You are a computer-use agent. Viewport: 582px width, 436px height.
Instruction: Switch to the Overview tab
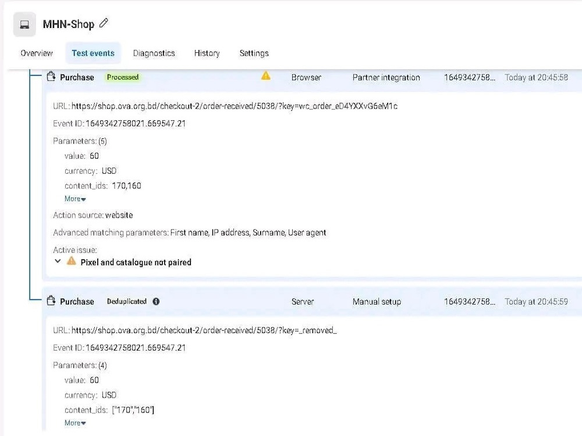[37, 53]
